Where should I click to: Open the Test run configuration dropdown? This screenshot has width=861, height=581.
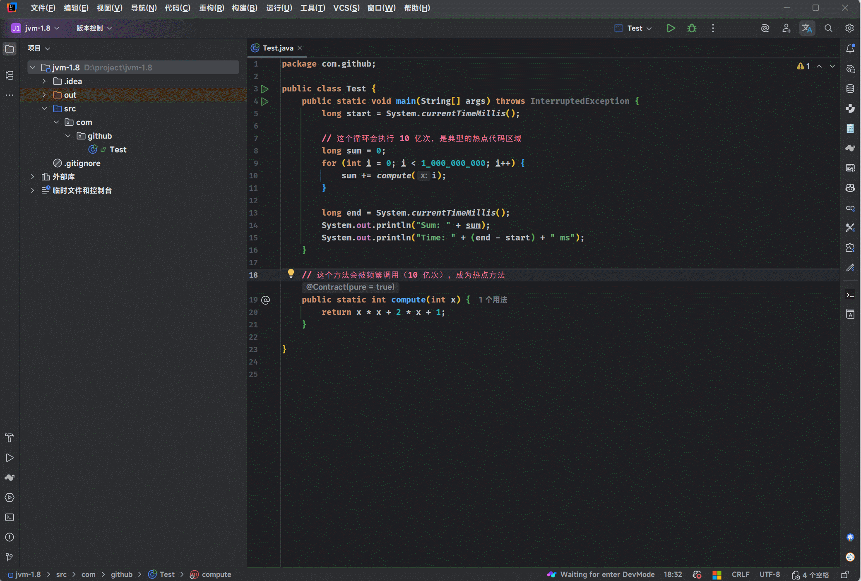[635, 28]
